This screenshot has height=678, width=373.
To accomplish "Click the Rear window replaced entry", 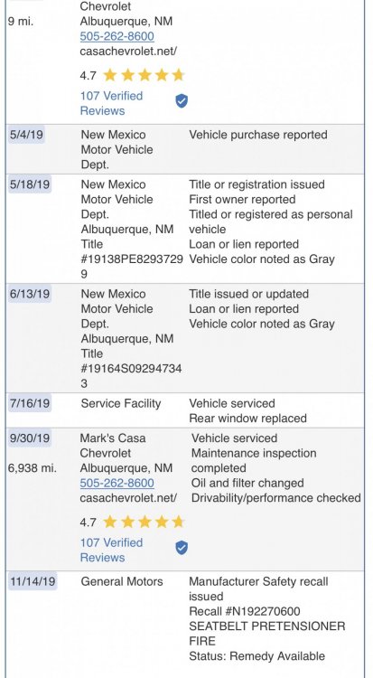I will click(x=248, y=419).
